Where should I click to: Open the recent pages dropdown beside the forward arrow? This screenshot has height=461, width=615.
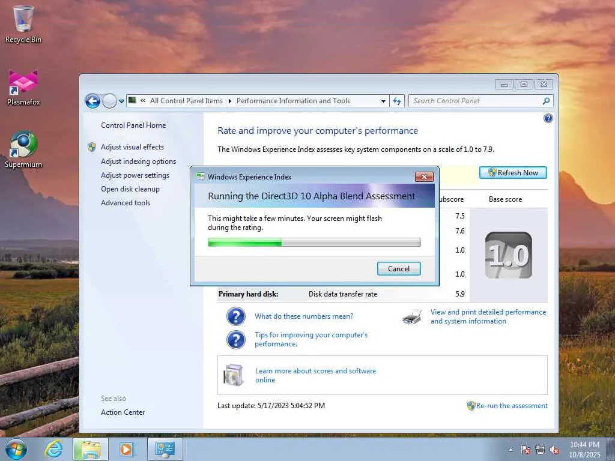click(121, 101)
